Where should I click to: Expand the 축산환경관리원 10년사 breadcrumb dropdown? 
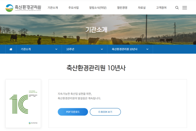[x=130, y=49]
